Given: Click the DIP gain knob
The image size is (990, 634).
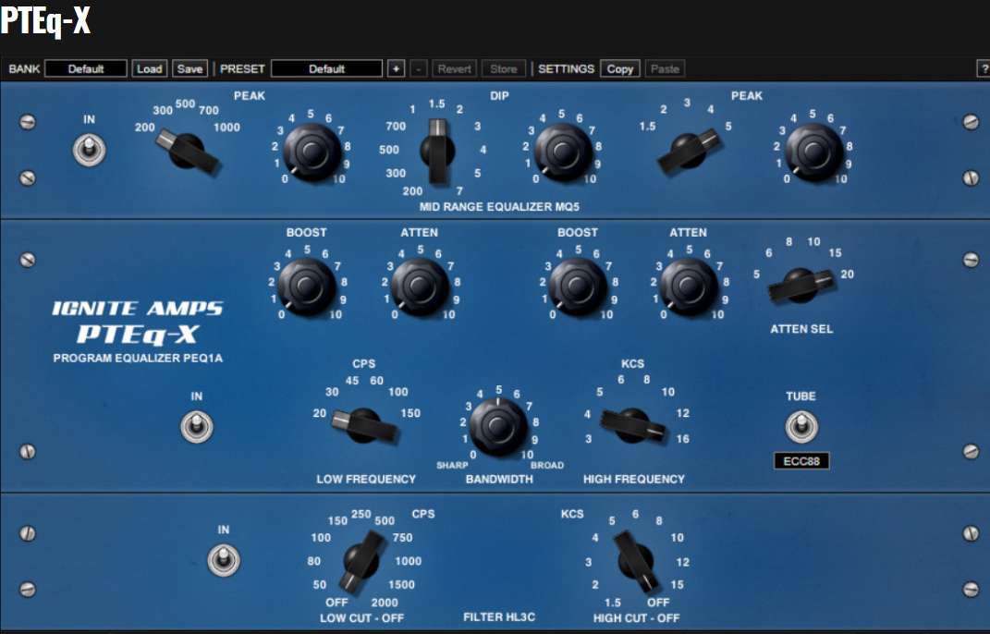Looking at the screenshot, I should 563,152.
